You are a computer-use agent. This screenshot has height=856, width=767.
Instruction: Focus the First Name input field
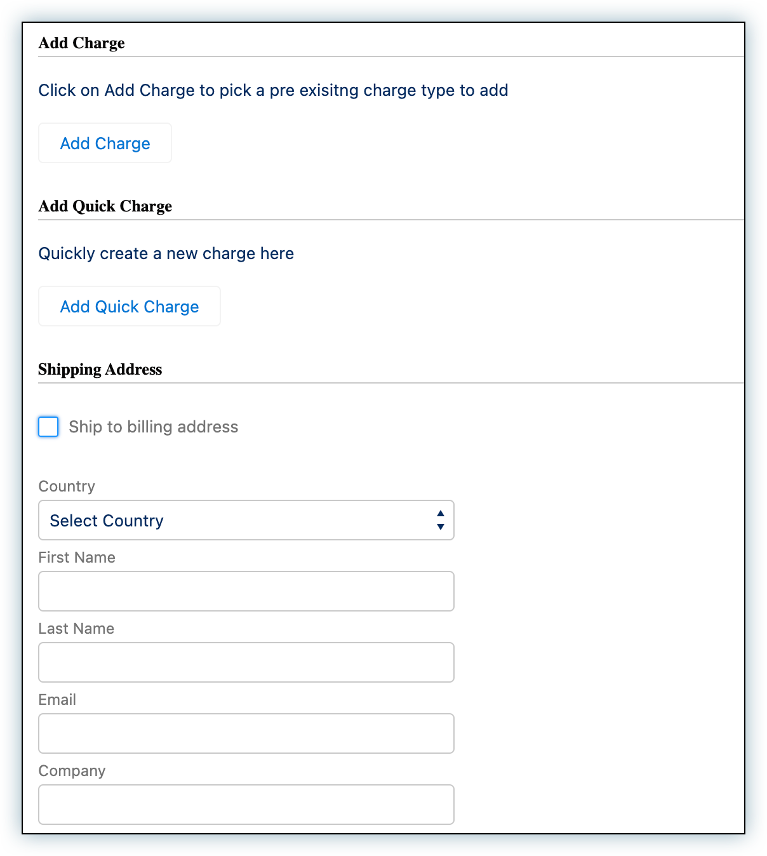tap(246, 591)
